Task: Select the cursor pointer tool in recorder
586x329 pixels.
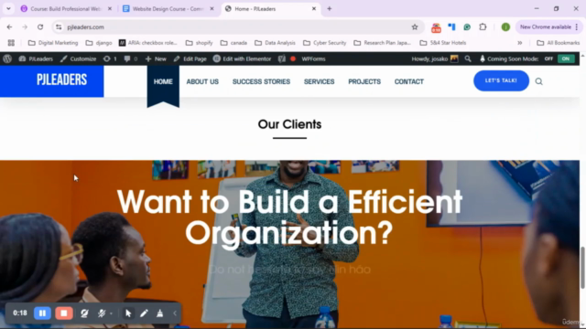Action: 128,313
